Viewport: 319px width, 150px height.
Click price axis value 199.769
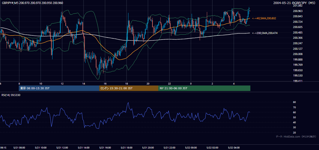tap(298, 65)
